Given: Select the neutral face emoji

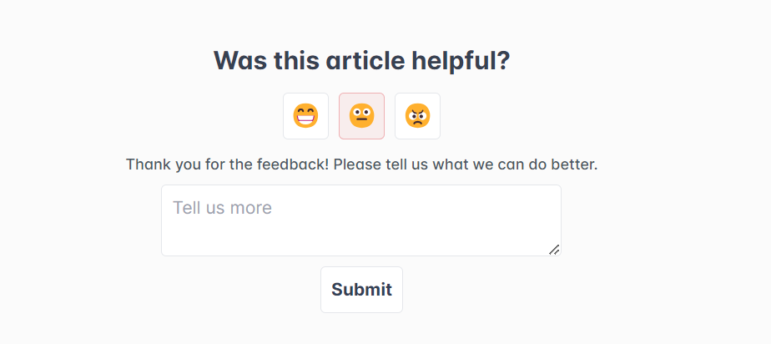Looking at the screenshot, I should 361,116.
